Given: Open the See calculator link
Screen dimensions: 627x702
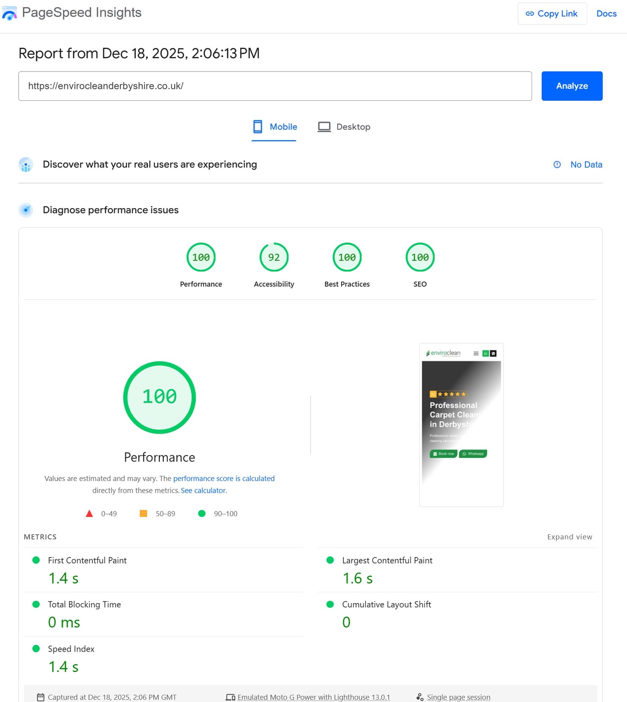Looking at the screenshot, I should point(204,490).
